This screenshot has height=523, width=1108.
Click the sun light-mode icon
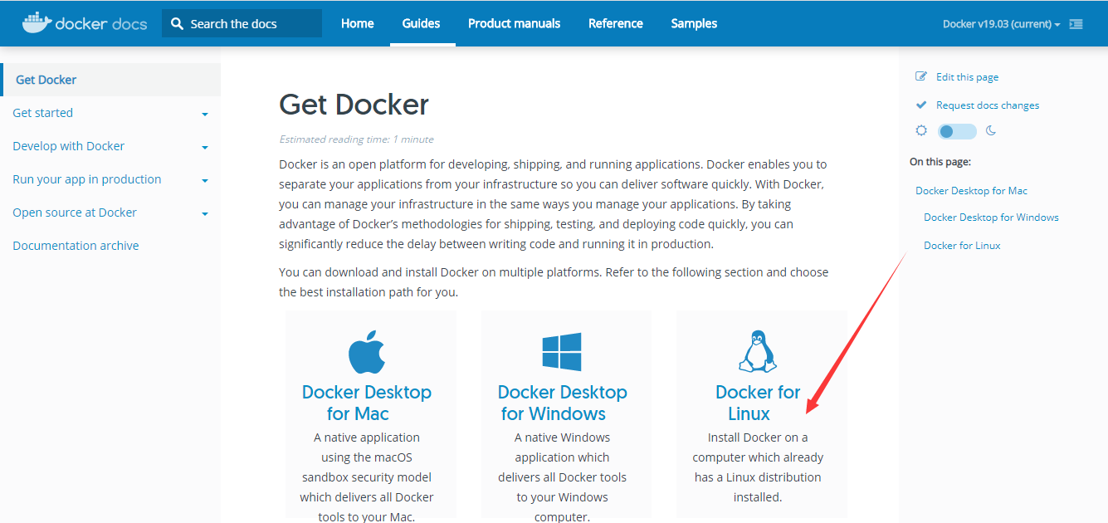[921, 130]
